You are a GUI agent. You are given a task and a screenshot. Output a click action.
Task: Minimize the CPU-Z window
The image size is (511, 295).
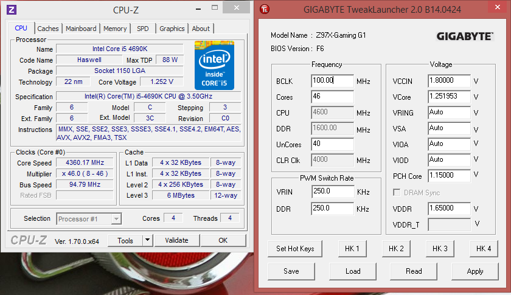198,9
